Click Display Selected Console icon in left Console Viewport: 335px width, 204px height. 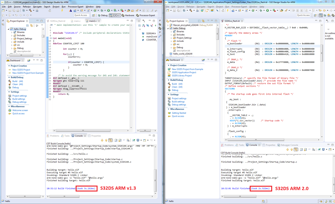pos(138,140)
